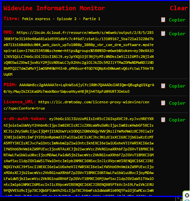This screenshot has height=201, width=193.
Task: Click the PSSH value beginning AAAAWnBzc2gAAAAA7e
Action: [79, 88]
